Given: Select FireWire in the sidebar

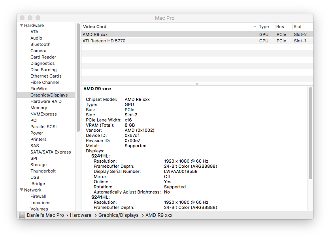Looking at the screenshot, I should click(x=39, y=89).
